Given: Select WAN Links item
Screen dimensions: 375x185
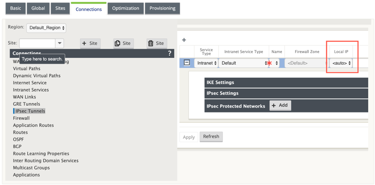Looking at the screenshot, I should (24, 97).
